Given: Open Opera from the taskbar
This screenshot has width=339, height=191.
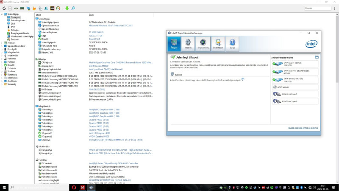Looking at the screenshot, I should 74,187.
